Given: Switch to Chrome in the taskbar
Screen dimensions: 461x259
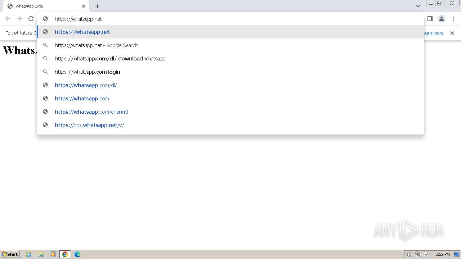Looking at the screenshot, I should (65, 254).
